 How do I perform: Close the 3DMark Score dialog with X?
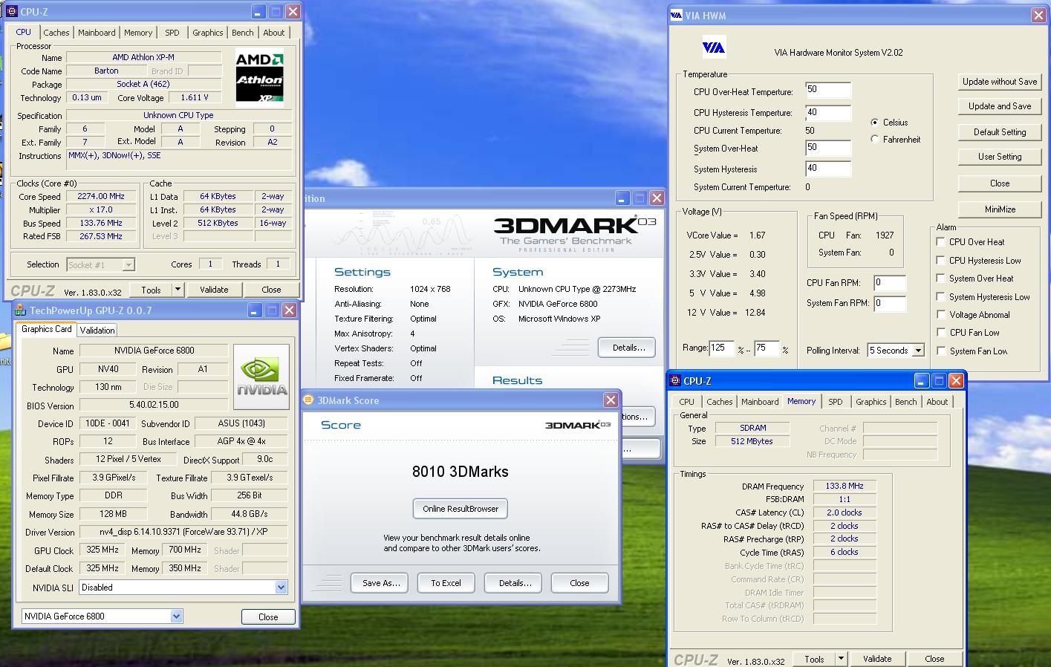[611, 400]
